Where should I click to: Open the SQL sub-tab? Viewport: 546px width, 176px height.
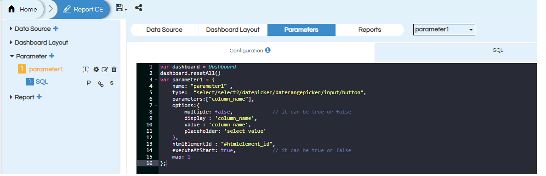[x=498, y=51]
